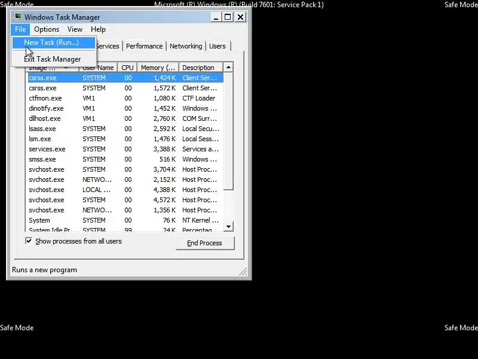This screenshot has height=359, width=478.
Task: Click the Task Manager title bar icon
Action: pos(18,17)
